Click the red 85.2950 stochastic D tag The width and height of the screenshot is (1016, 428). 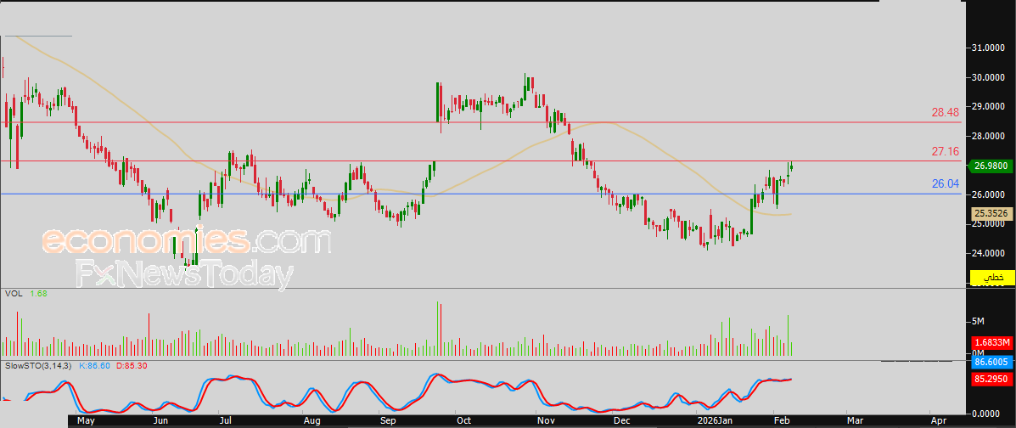[x=990, y=379]
